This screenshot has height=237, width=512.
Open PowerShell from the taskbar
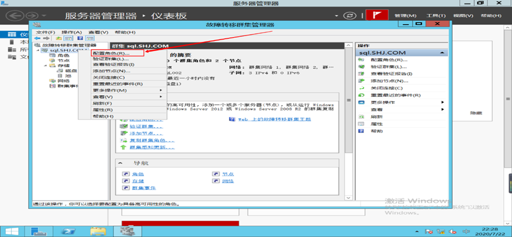[x=69, y=230]
